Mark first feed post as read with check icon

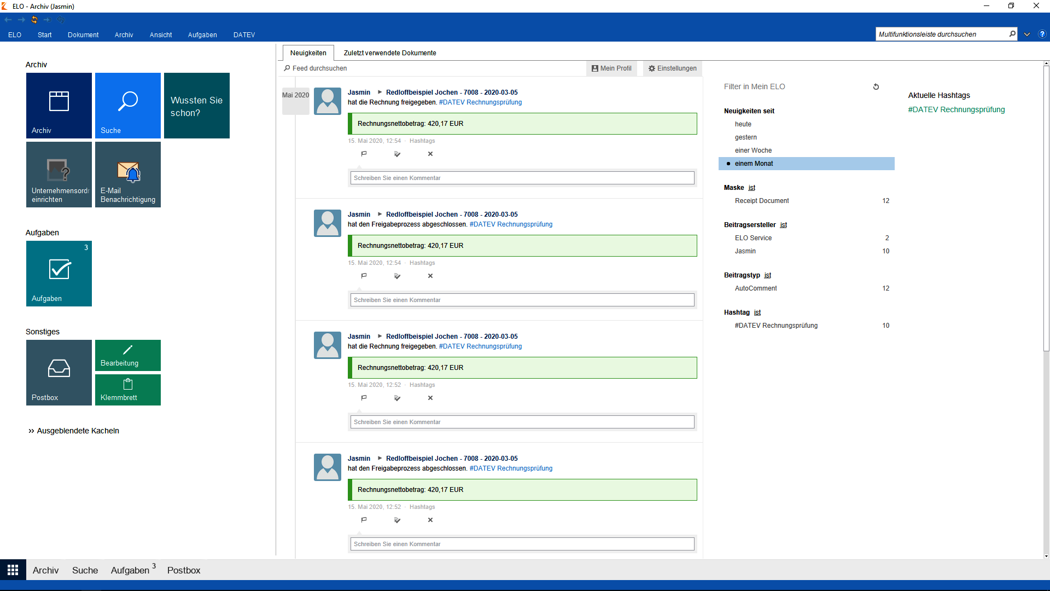[398, 154]
